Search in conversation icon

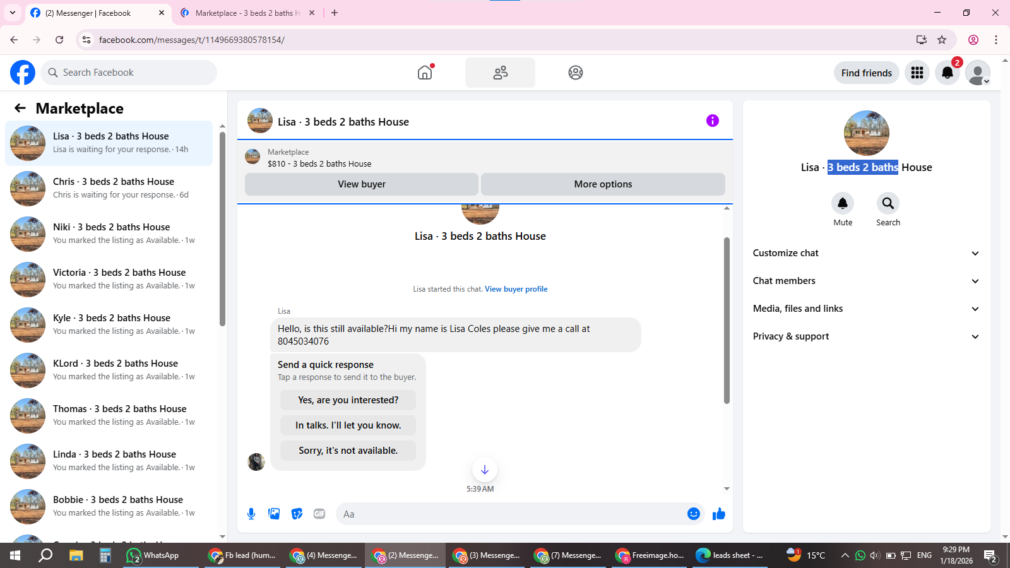888,203
